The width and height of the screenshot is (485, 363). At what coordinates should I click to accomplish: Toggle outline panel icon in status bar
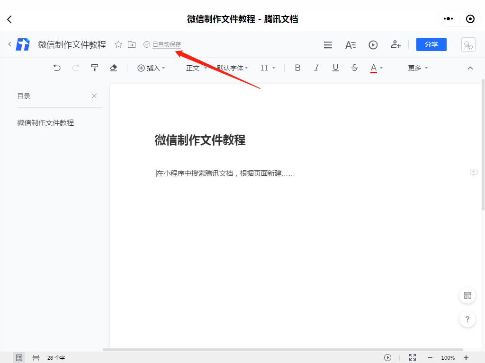(19, 358)
